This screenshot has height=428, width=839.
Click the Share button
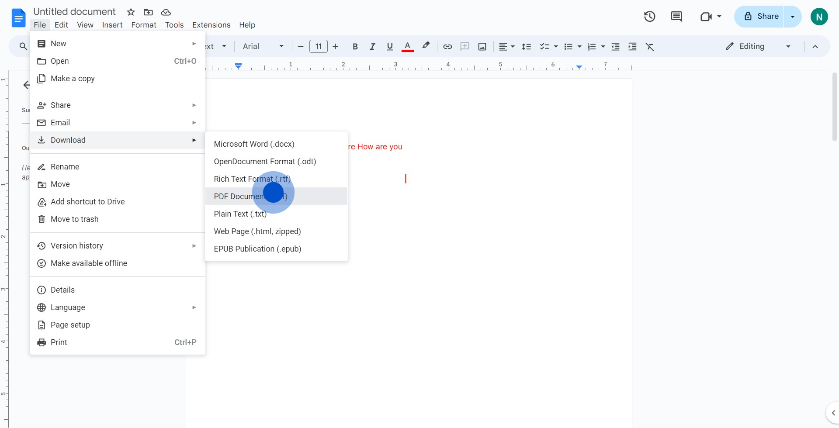[766, 16]
